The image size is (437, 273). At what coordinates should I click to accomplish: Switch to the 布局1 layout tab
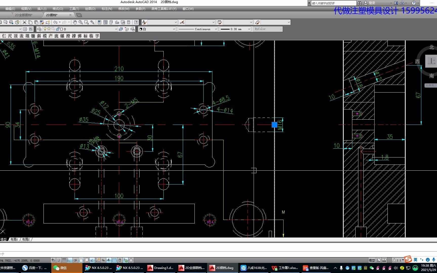click(x=14, y=239)
